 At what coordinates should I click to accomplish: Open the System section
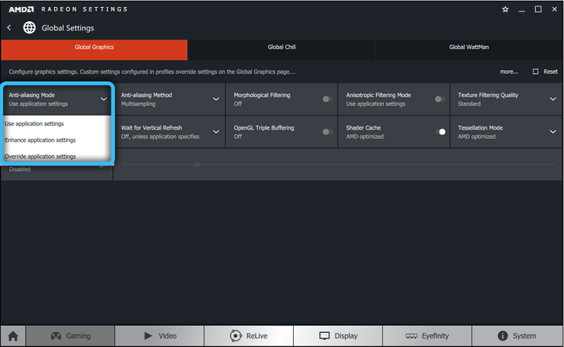point(517,336)
